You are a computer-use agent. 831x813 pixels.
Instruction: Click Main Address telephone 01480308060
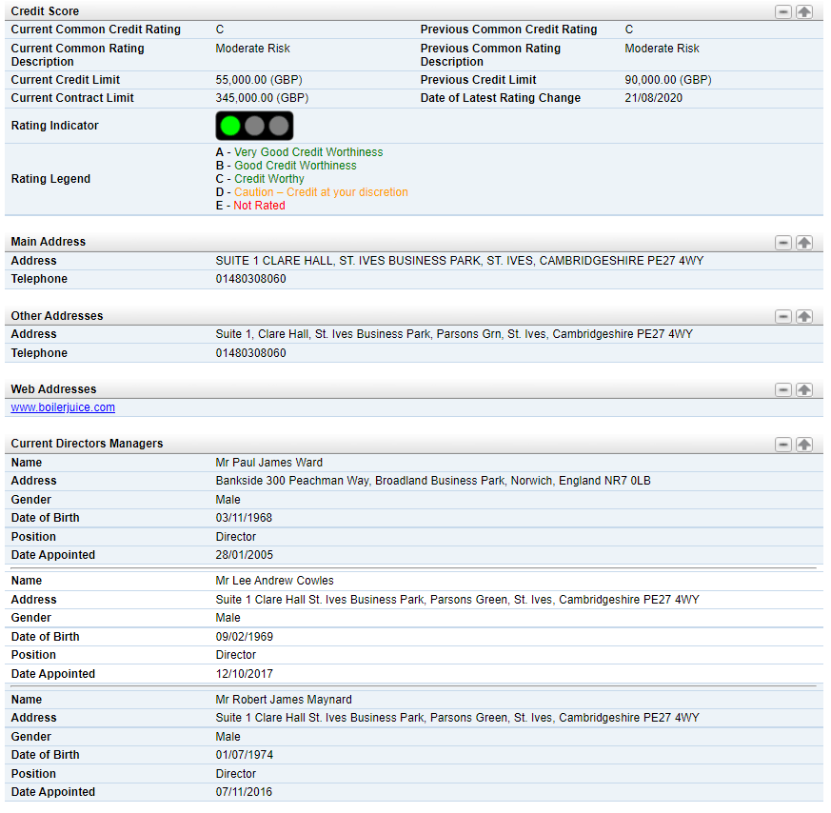pos(250,279)
